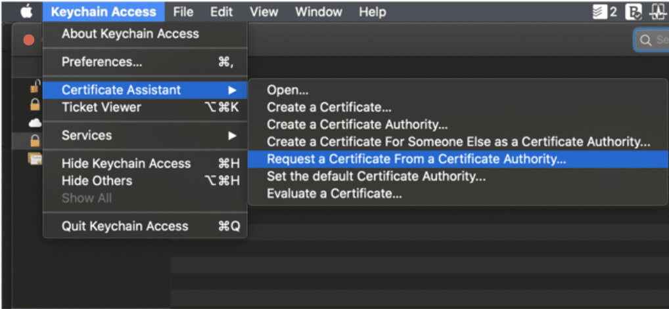Viewport: 669px width, 309px height.
Task: Click the Todoist menu bar icon
Action: pyautogui.click(x=599, y=12)
